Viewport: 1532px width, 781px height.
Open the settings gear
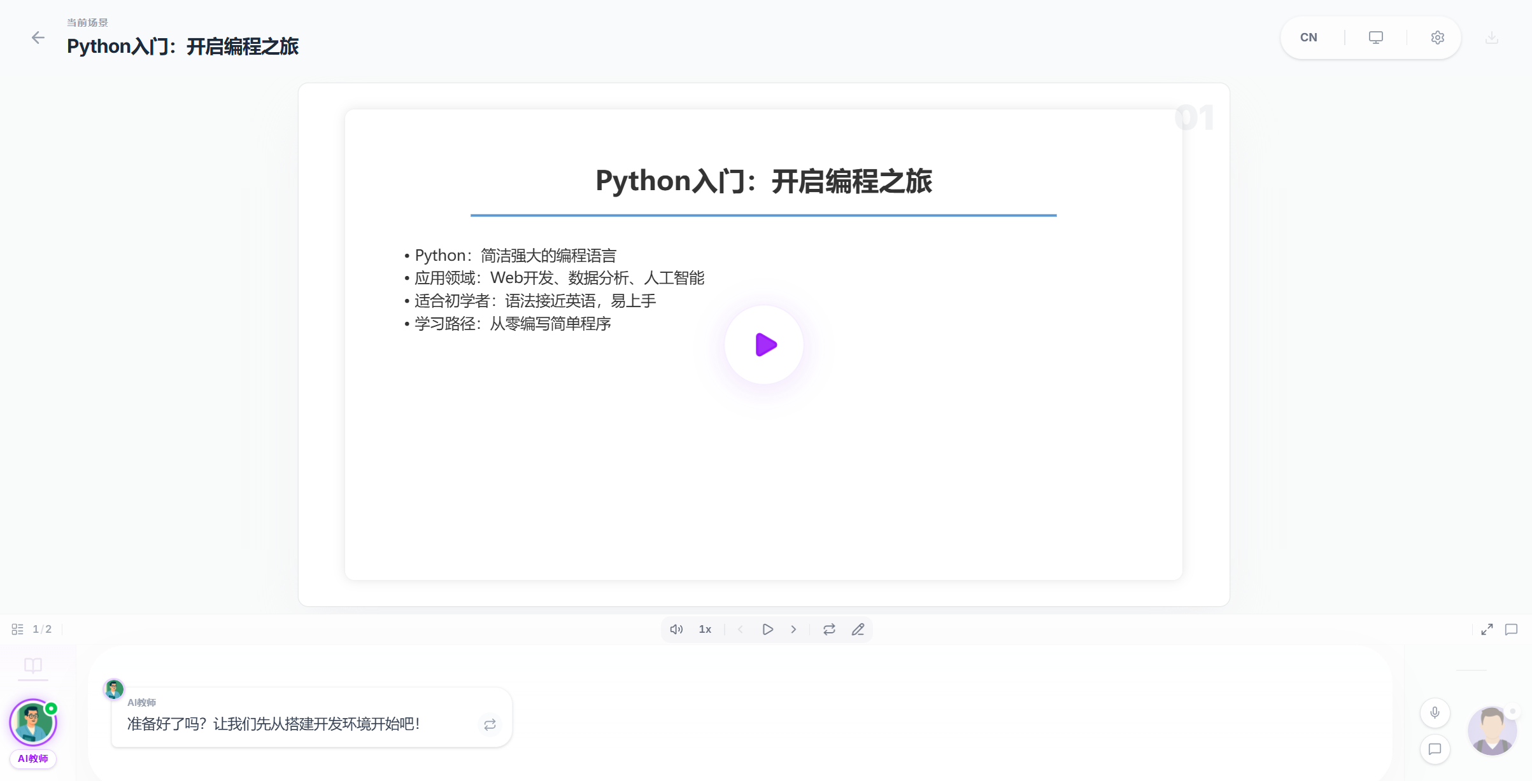(x=1437, y=38)
